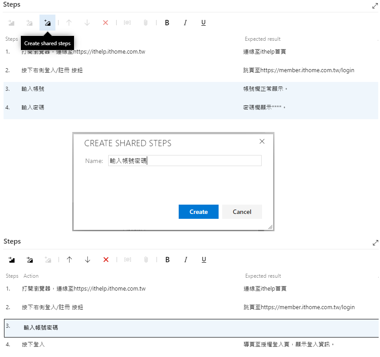Toggle Underline in upper Steps toolbar

[204, 23]
